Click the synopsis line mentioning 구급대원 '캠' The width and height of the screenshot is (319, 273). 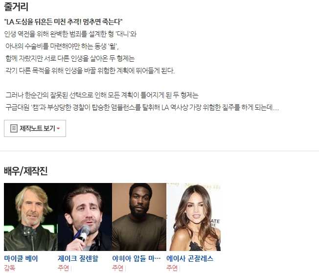(142, 107)
